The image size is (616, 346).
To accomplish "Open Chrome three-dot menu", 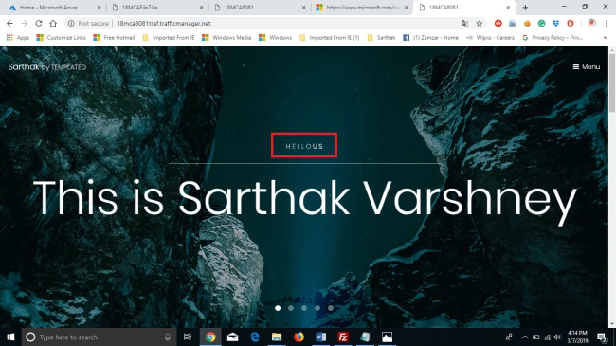I will (606, 23).
